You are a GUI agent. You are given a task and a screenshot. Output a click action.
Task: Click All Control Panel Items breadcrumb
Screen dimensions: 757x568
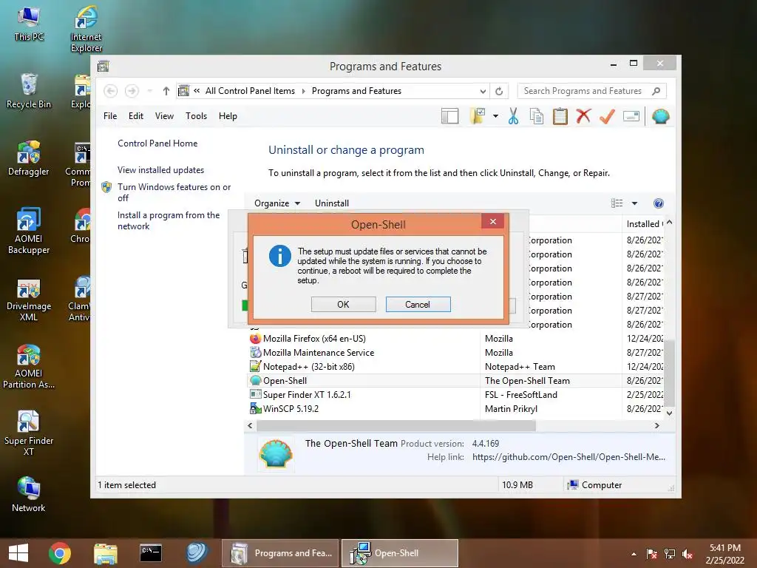pyautogui.click(x=250, y=91)
